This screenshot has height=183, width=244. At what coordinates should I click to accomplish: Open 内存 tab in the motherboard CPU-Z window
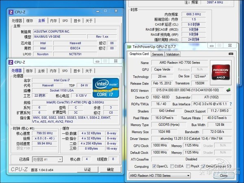click(x=53, y=21)
